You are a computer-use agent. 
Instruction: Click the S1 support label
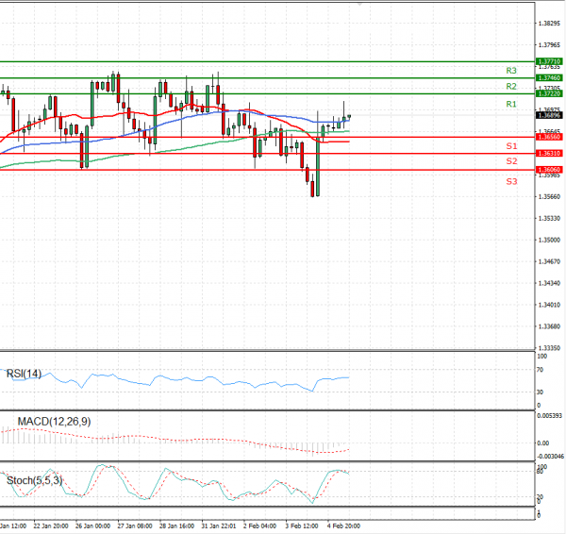coord(511,146)
